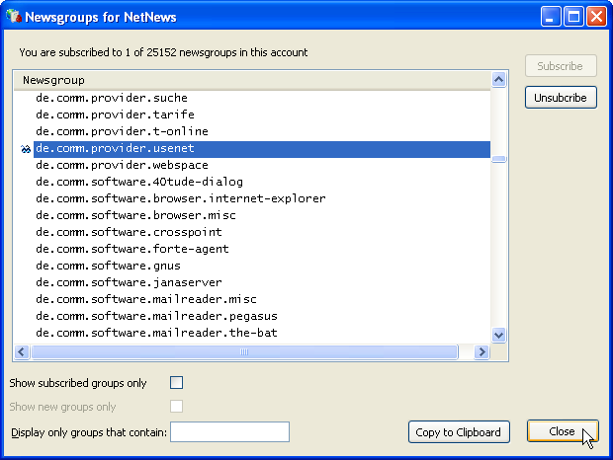Select de.comm.software.mailreader.pegasus in the list
This screenshot has height=460, width=613.
click(x=156, y=317)
